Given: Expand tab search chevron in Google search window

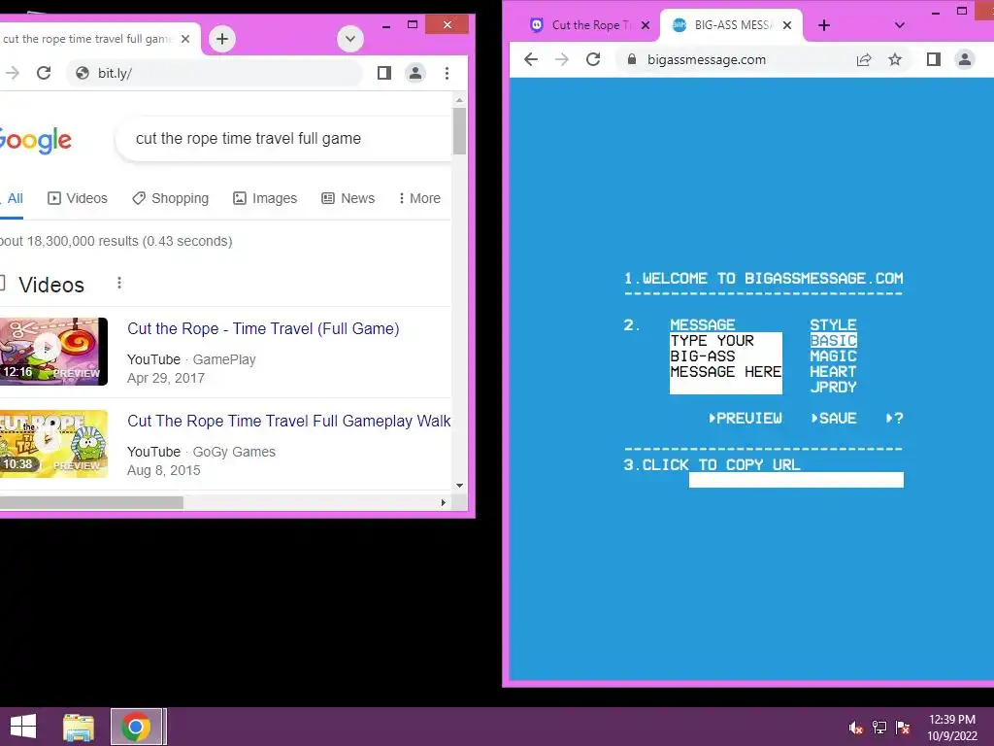Looking at the screenshot, I should pyautogui.click(x=349, y=39).
